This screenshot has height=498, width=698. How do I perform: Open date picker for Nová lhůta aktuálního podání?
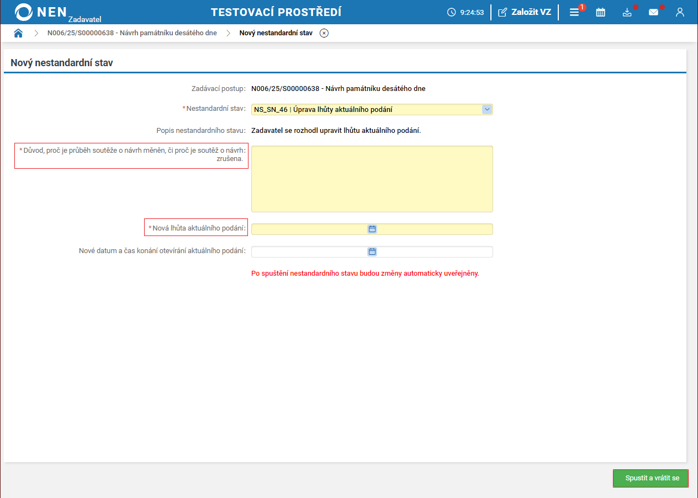[372, 229]
